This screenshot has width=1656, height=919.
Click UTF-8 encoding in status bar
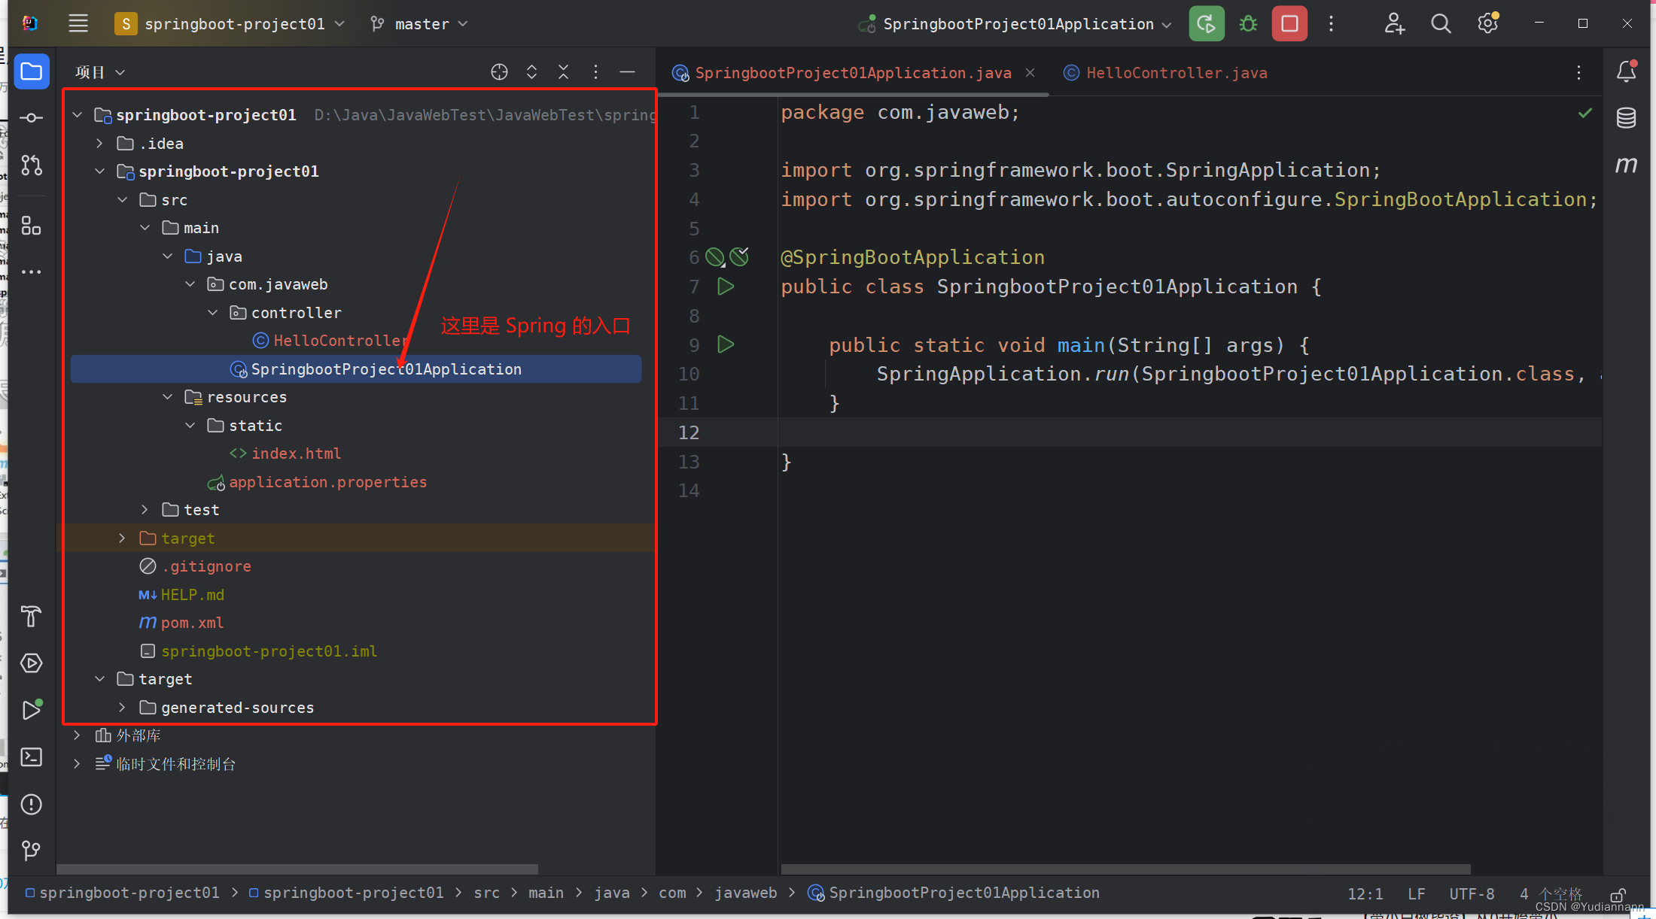[1472, 893]
